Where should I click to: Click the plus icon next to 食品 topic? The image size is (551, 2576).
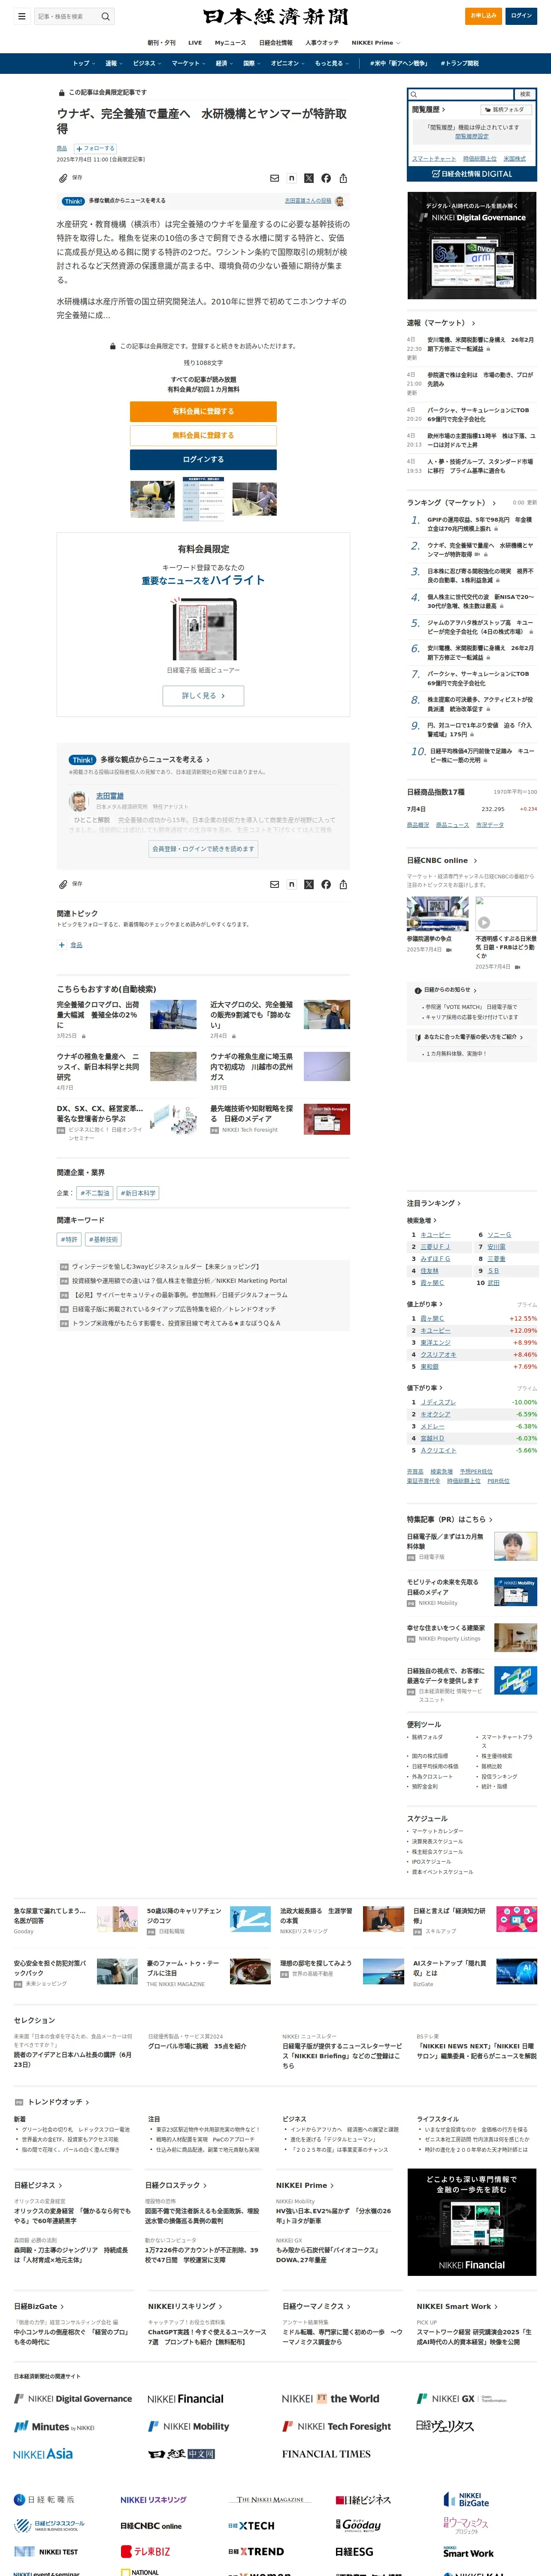62,944
